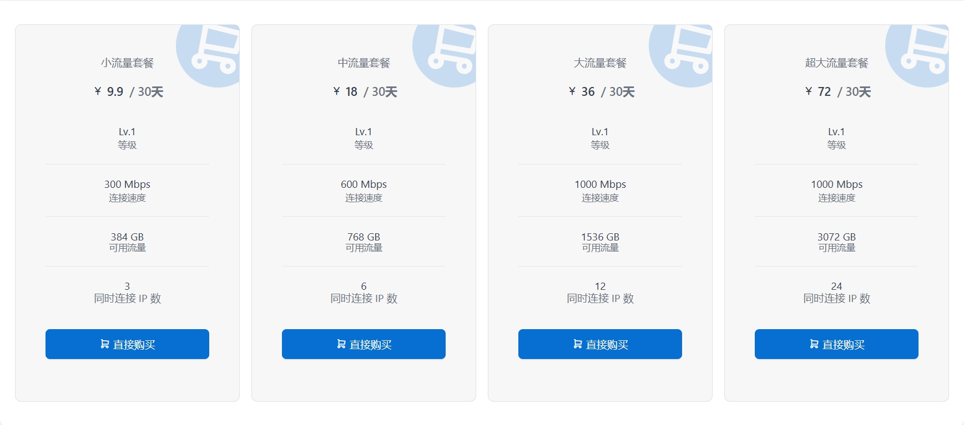This screenshot has width=964, height=425.
Task: Click the 600 Mbps connection speed entry
Action: click(364, 191)
